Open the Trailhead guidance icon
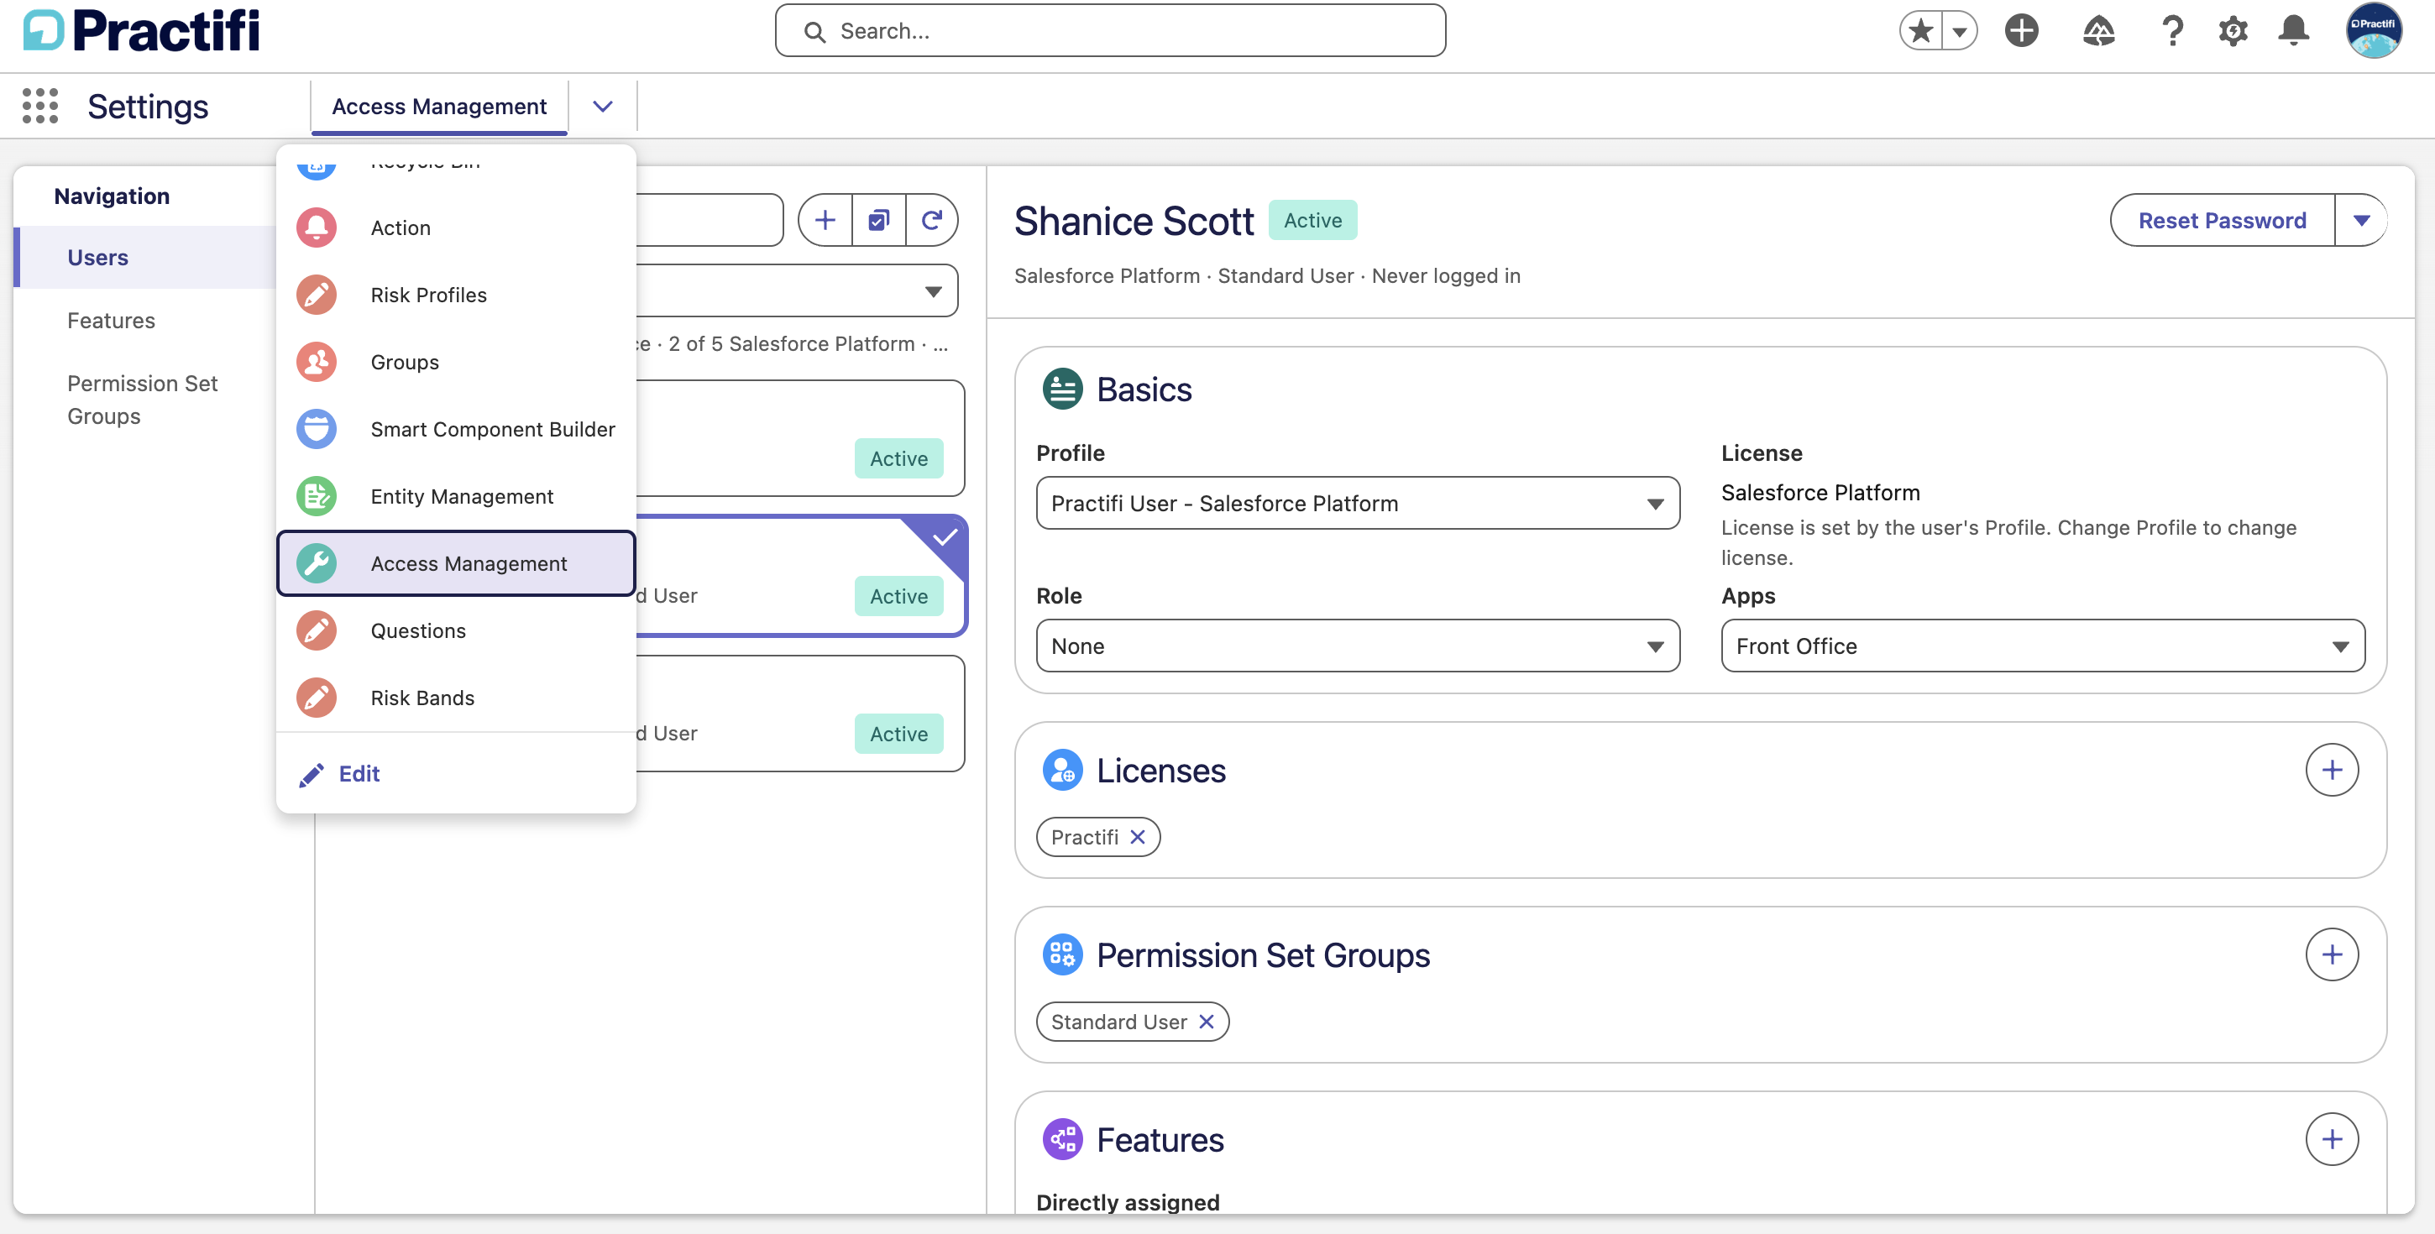The width and height of the screenshot is (2435, 1234). click(x=2098, y=31)
